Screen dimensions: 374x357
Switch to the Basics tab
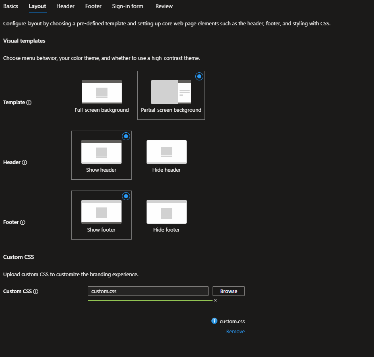(x=11, y=6)
